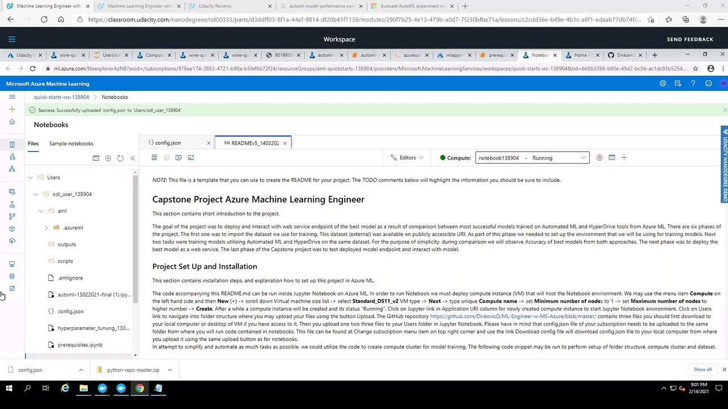Open prerequisites.ipynb in file tree
Screen dimensions: 728x409
(x=80, y=345)
